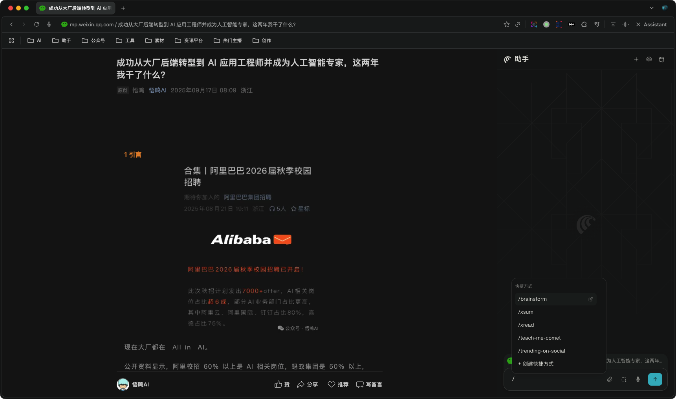
Task: Activate the voice mode waveform icon
Action: coord(626,24)
